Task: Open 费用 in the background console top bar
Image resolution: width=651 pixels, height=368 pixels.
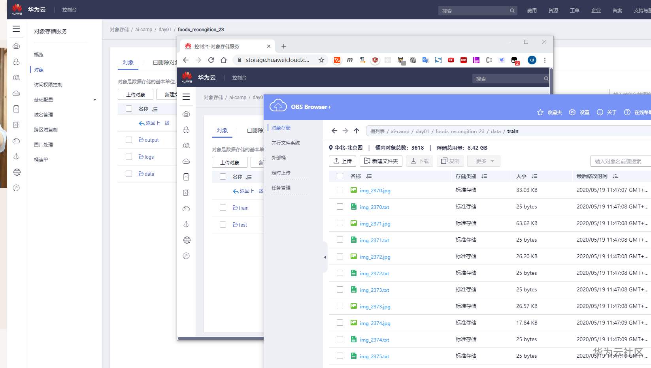Action: pyautogui.click(x=532, y=11)
